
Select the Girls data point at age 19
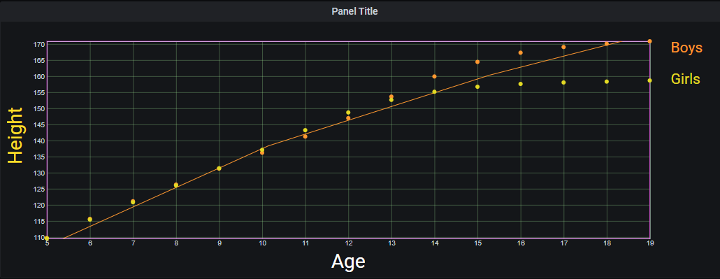[649, 80]
